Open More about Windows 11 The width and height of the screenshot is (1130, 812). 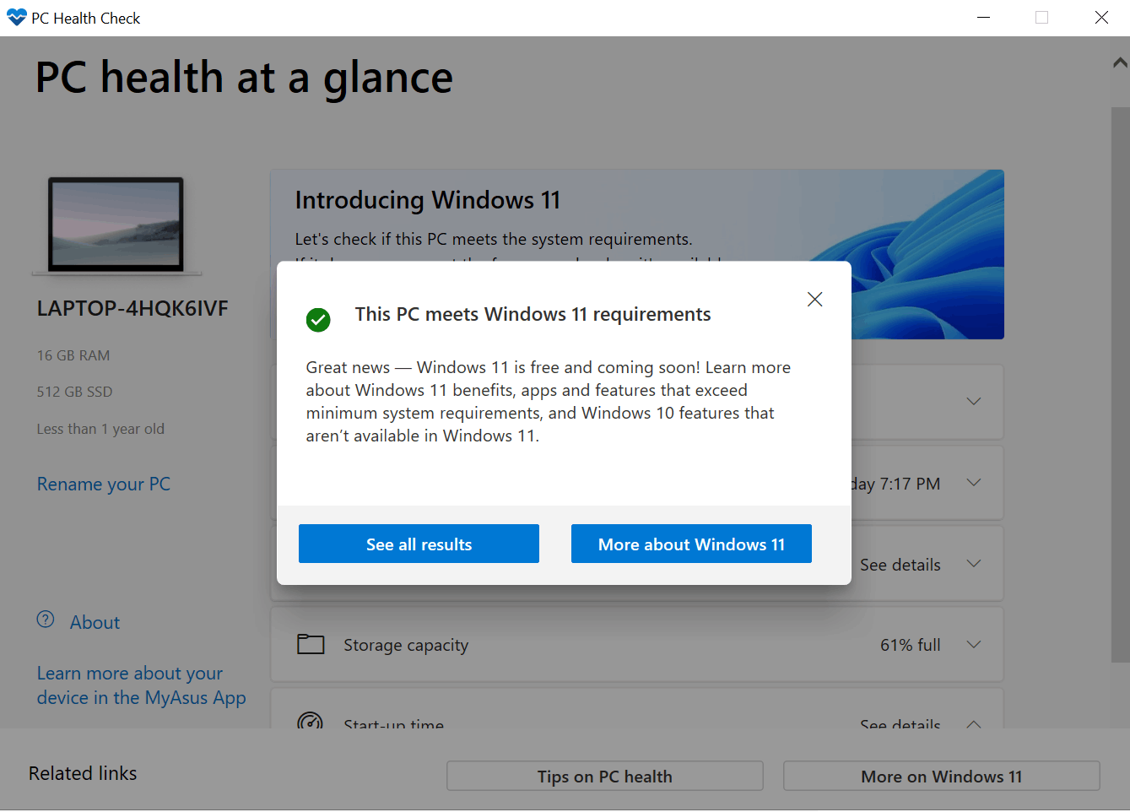coord(691,544)
